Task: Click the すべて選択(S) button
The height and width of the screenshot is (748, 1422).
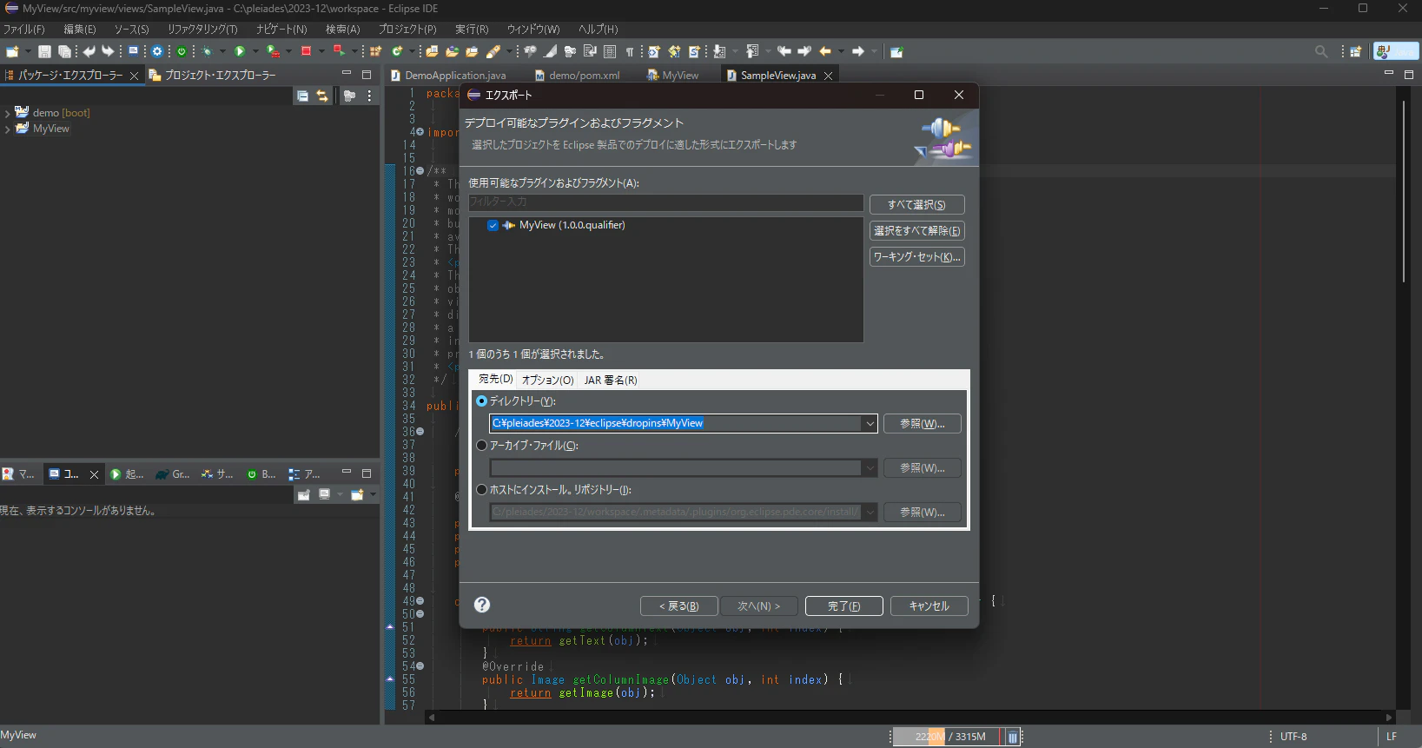Action: click(916, 205)
